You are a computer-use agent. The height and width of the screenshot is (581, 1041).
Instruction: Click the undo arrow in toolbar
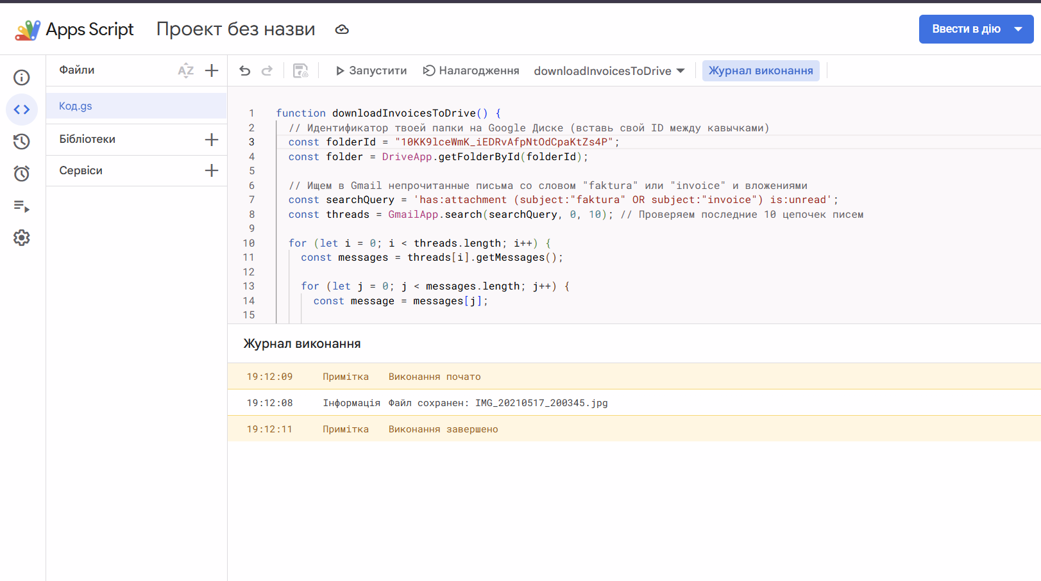pyautogui.click(x=245, y=70)
